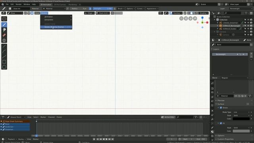Click the Blender logo icon
The image size is (254, 143).
click(3, 4)
